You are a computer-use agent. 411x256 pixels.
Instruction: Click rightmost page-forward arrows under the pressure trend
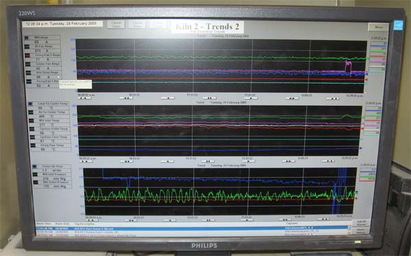[x=323, y=219]
